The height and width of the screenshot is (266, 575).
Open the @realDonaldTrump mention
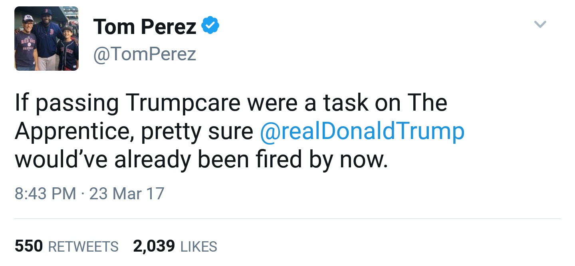click(x=362, y=131)
